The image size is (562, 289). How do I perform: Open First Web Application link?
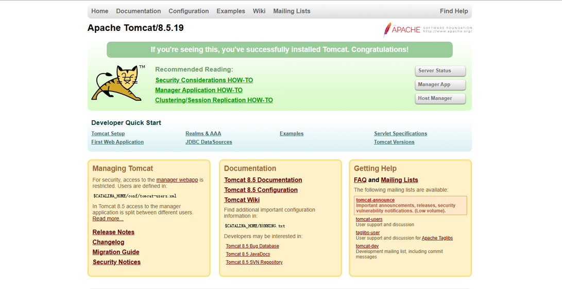coord(117,142)
